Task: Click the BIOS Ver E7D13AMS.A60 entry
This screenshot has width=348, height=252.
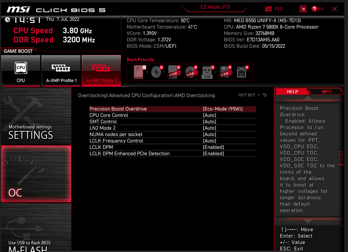Action: 251,40
